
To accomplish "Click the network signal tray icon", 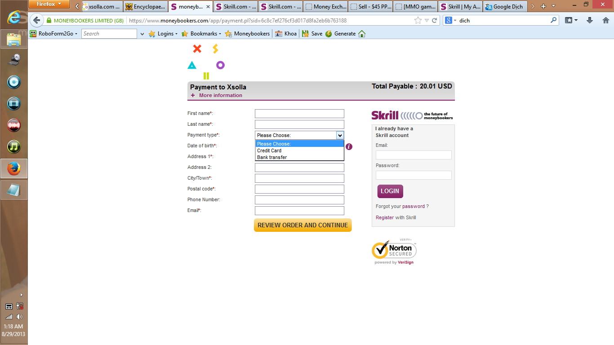I will (x=9, y=317).
